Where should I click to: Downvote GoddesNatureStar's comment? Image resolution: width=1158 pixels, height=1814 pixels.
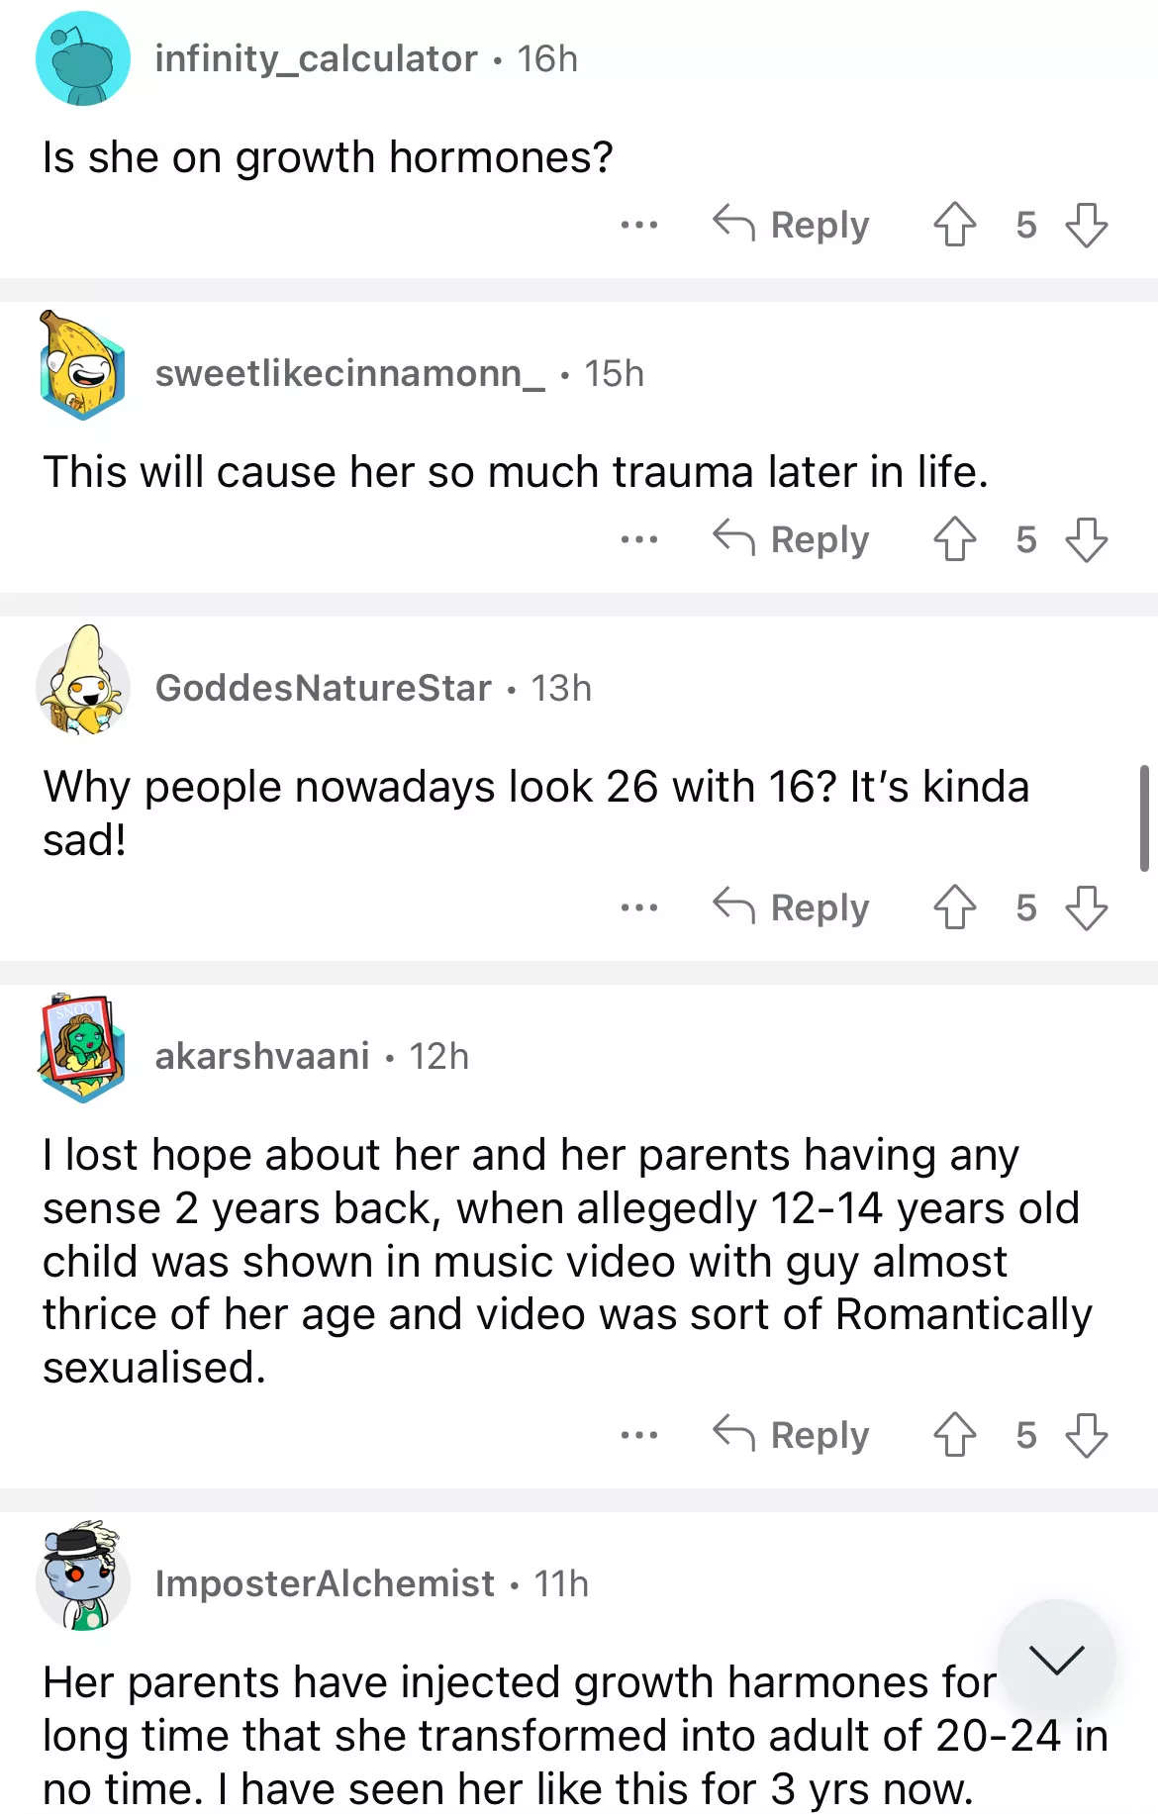1086,907
